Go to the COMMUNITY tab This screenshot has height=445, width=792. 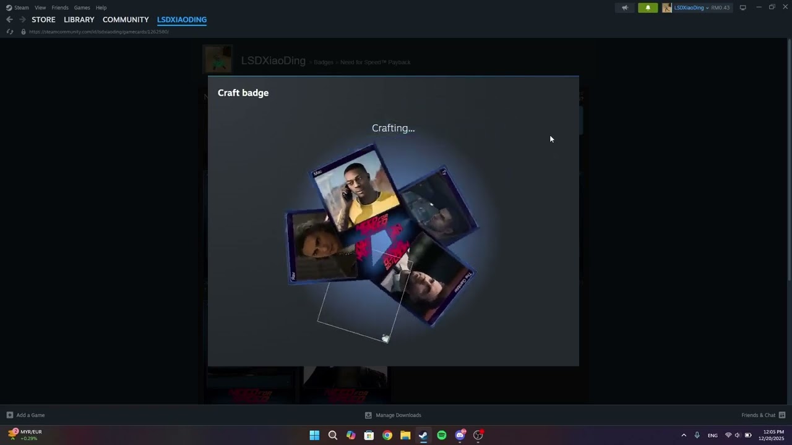click(x=126, y=20)
